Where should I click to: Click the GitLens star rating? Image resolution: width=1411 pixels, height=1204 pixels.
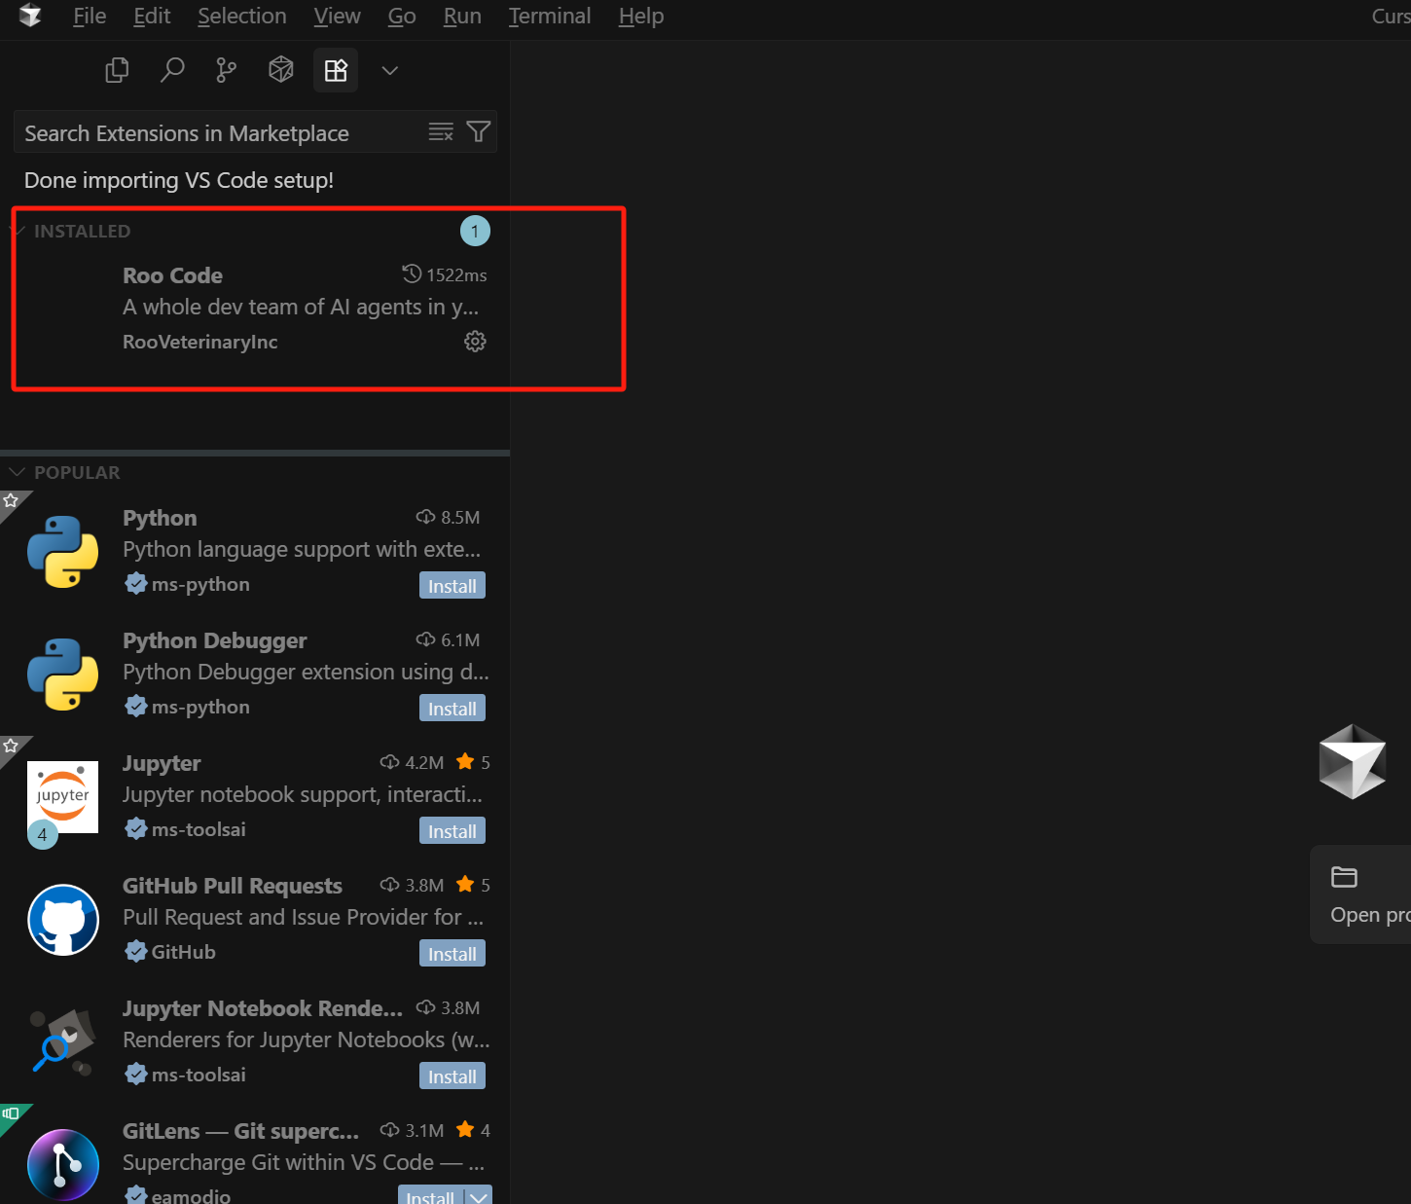[x=473, y=1130]
